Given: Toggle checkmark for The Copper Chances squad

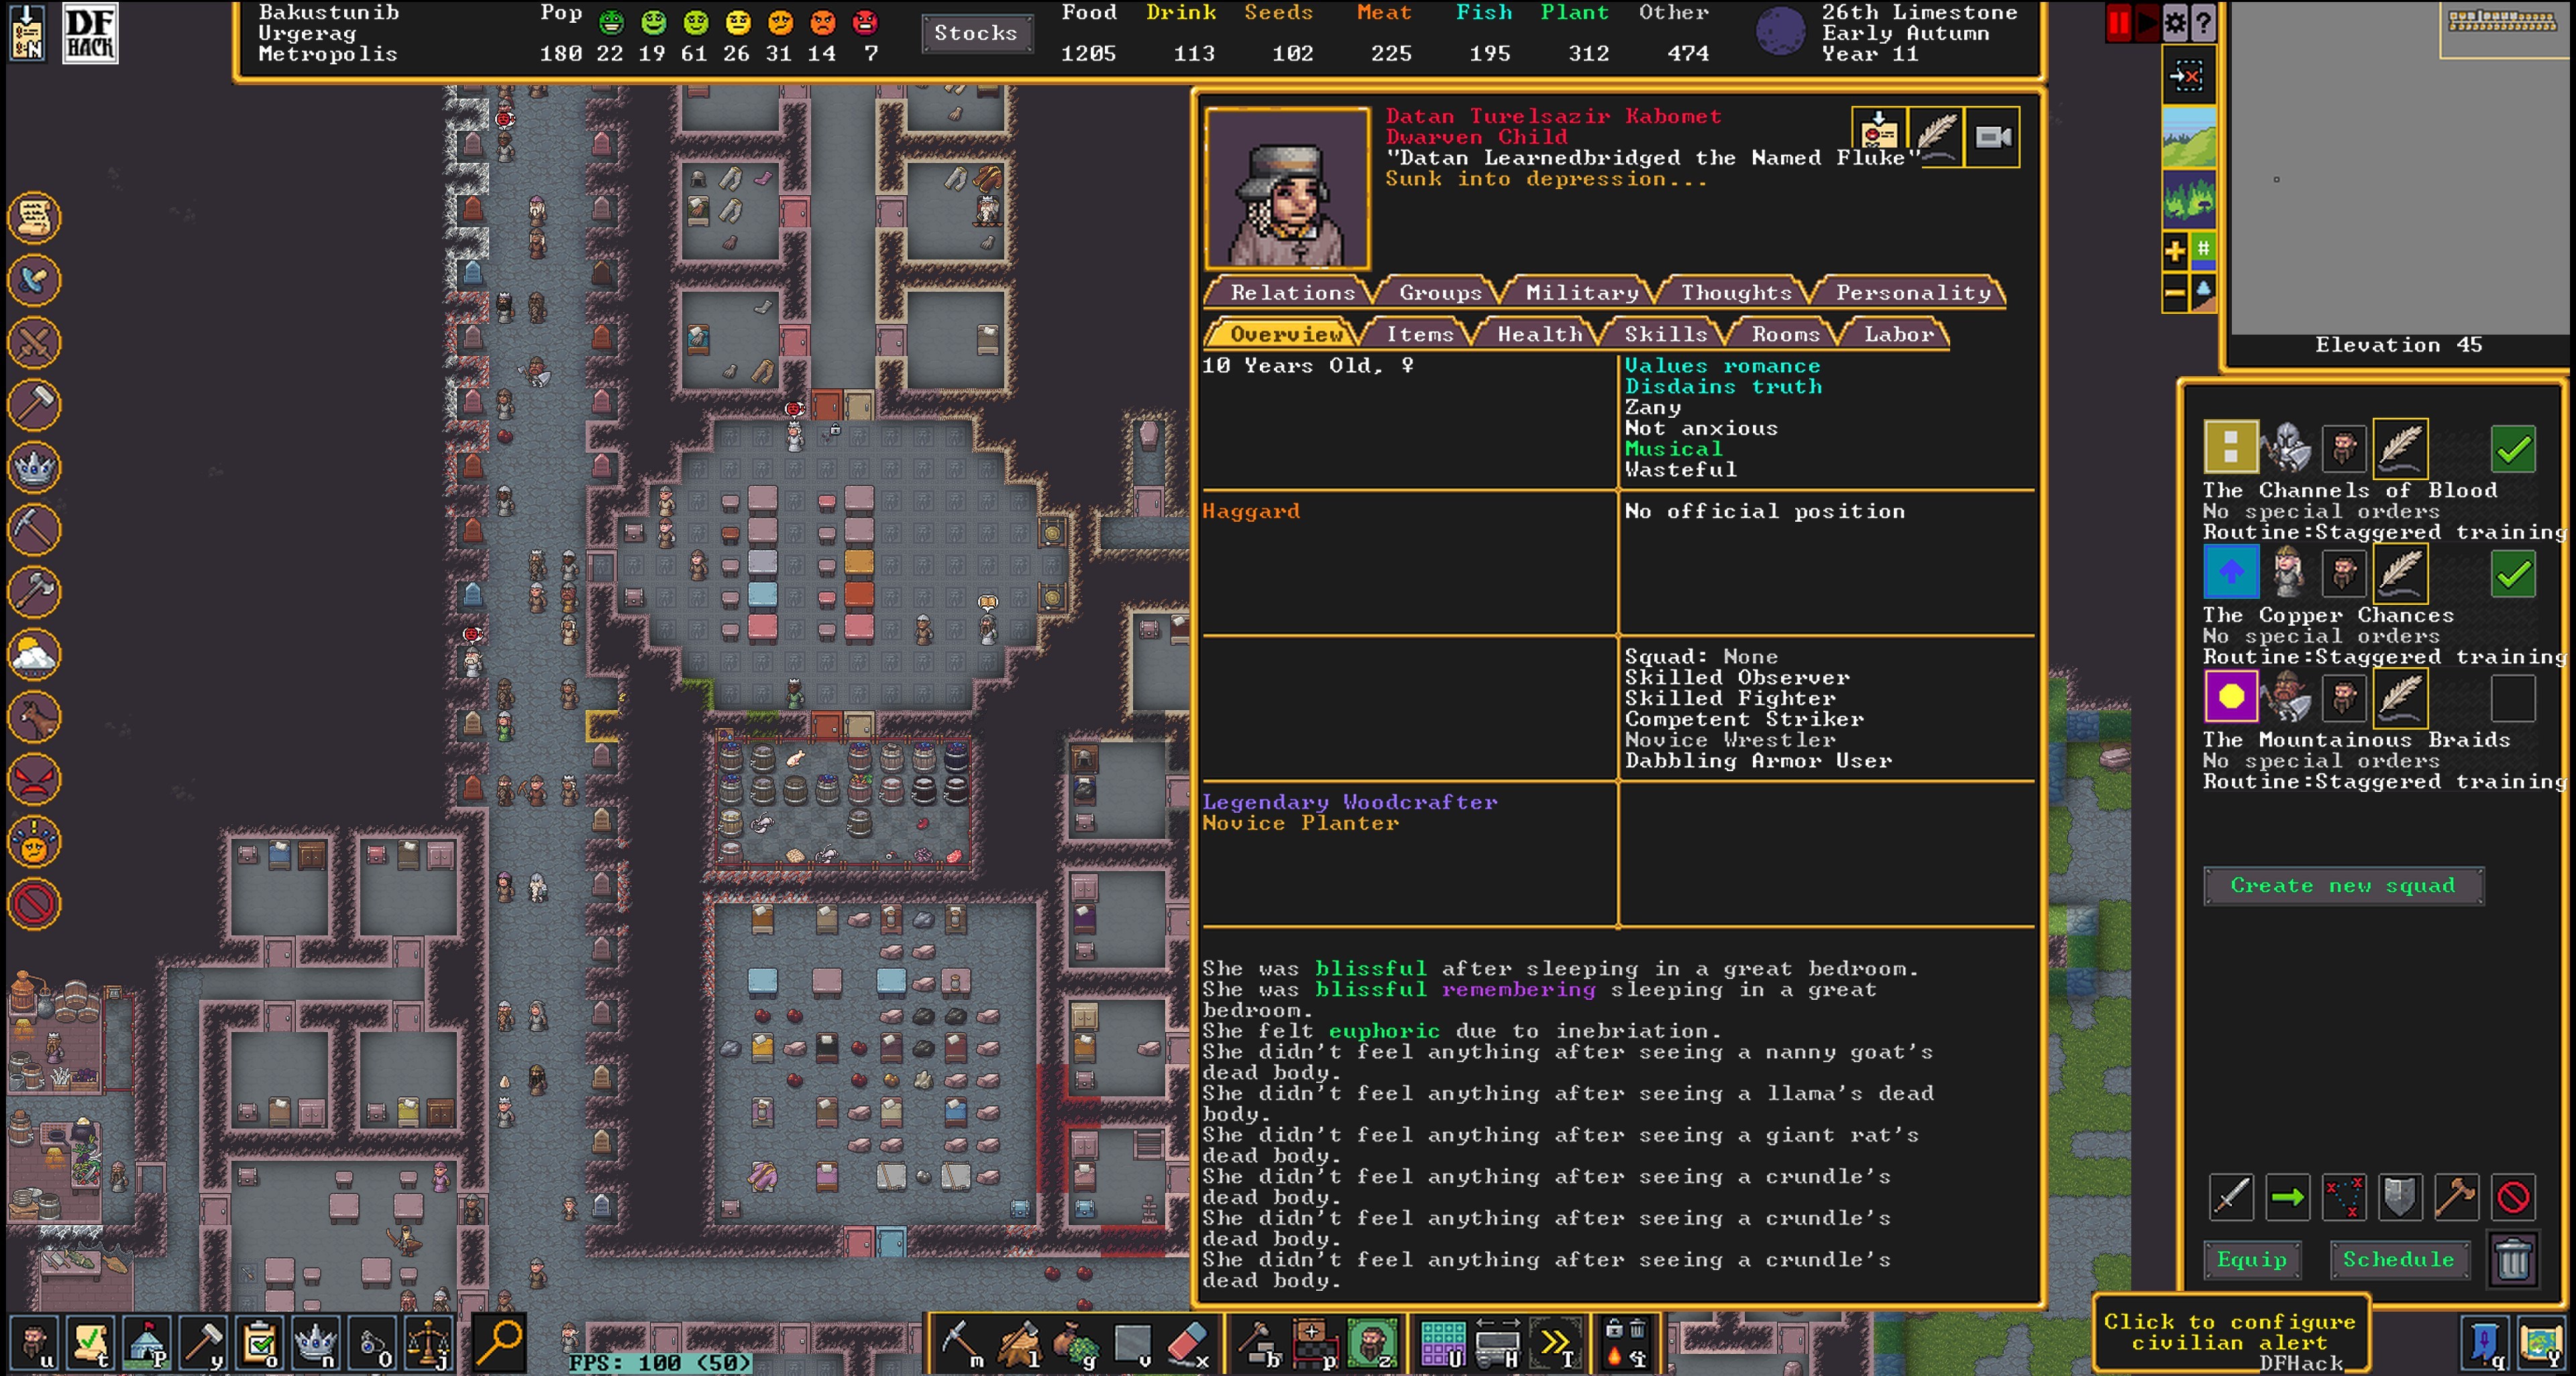Looking at the screenshot, I should pyautogui.click(x=2512, y=573).
